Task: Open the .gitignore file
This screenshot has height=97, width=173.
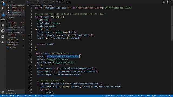Action: (x=13, y=37)
